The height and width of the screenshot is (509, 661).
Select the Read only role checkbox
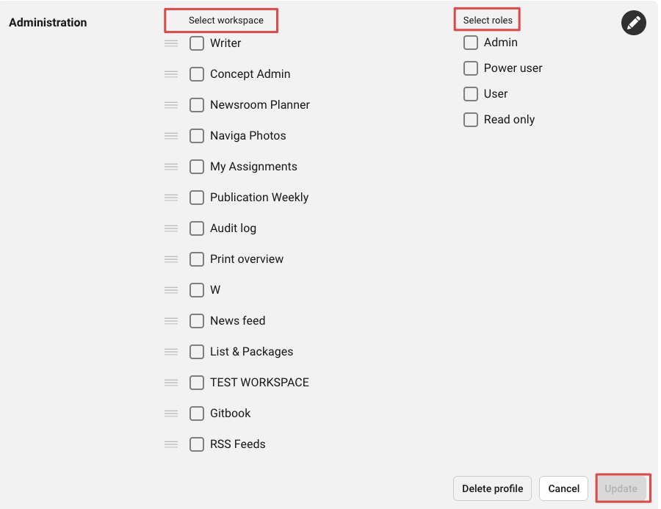(471, 120)
